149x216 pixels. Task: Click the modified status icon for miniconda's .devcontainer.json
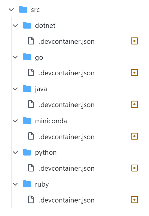point(134,136)
